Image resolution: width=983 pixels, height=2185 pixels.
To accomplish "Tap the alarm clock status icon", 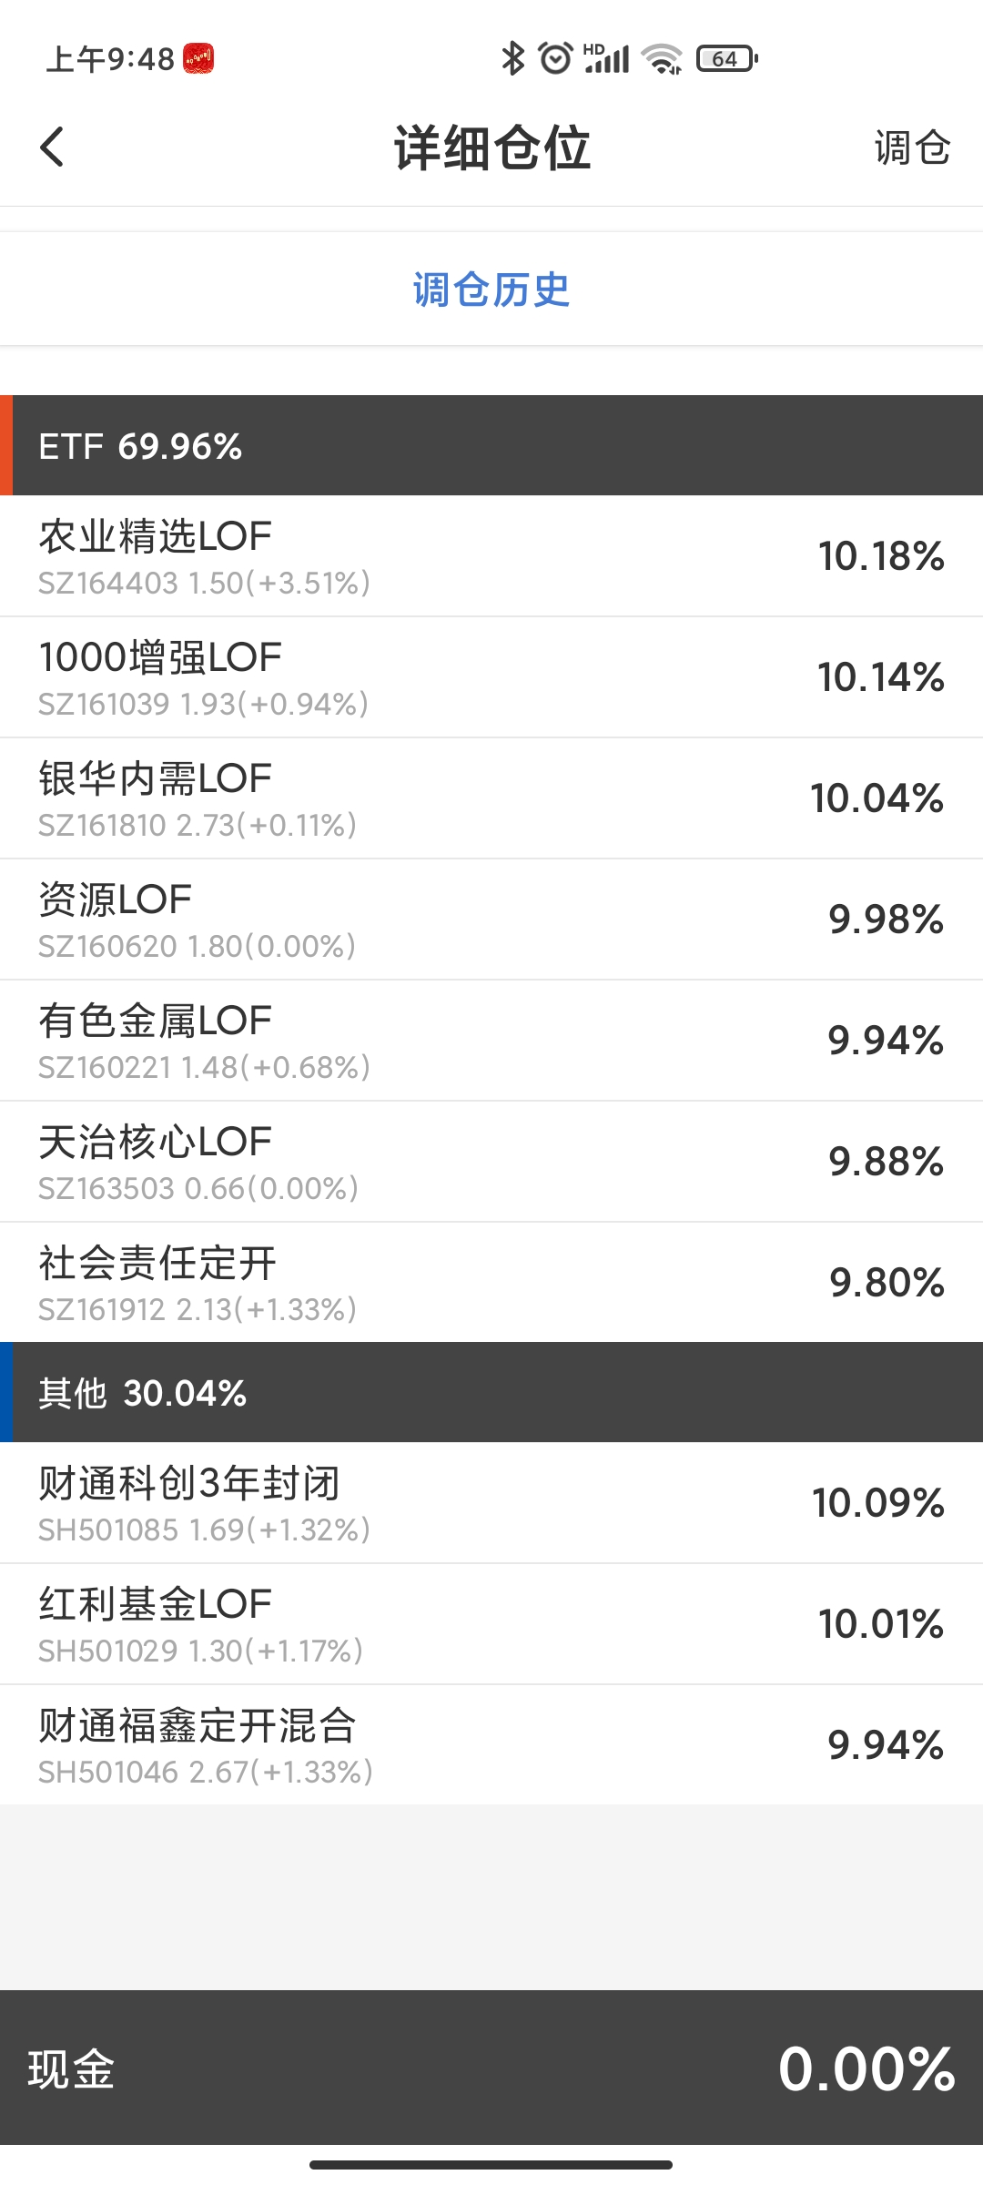I will pos(555,58).
